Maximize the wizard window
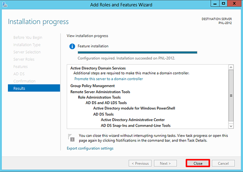Screen dimensions: 243x172 click(223, 4)
